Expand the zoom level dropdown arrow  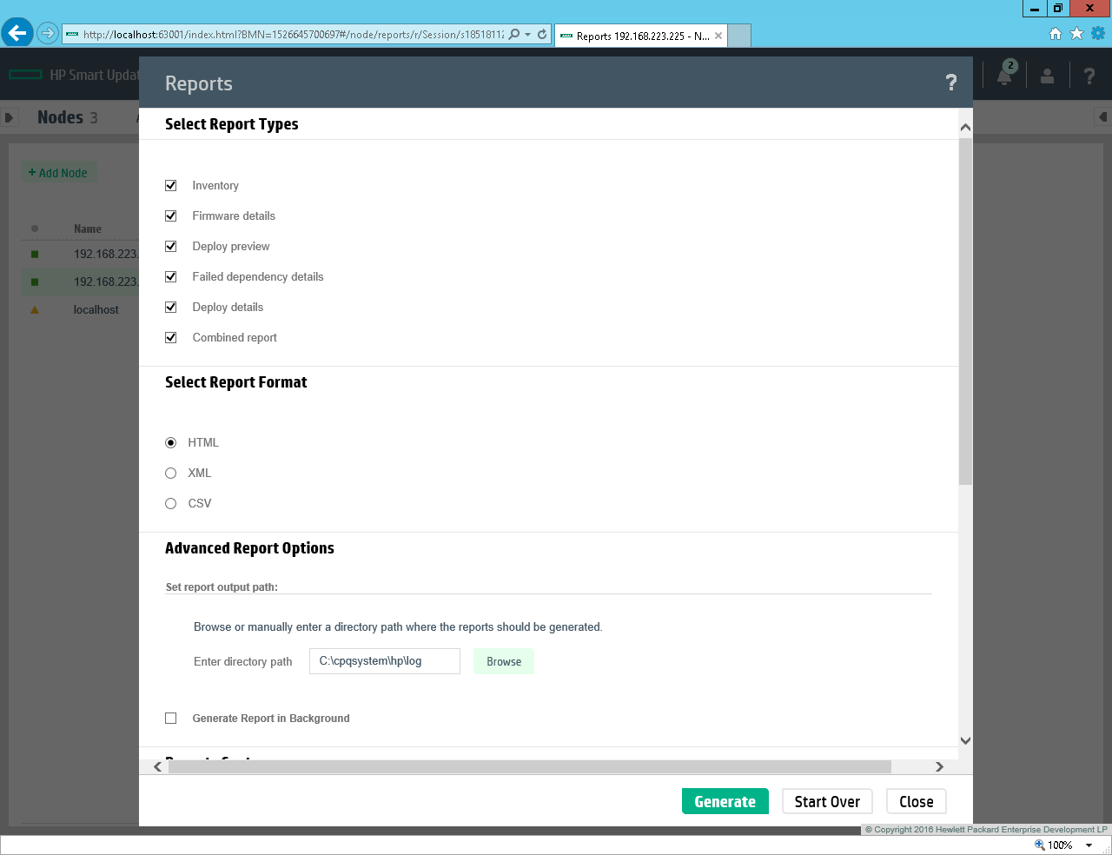pyautogui.click(x=1089, y=845)
